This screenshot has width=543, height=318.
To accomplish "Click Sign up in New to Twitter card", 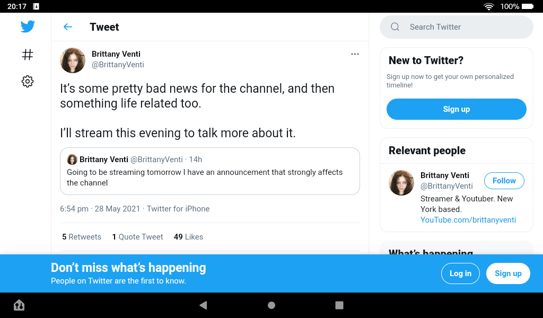I will (x=457, y=109).
